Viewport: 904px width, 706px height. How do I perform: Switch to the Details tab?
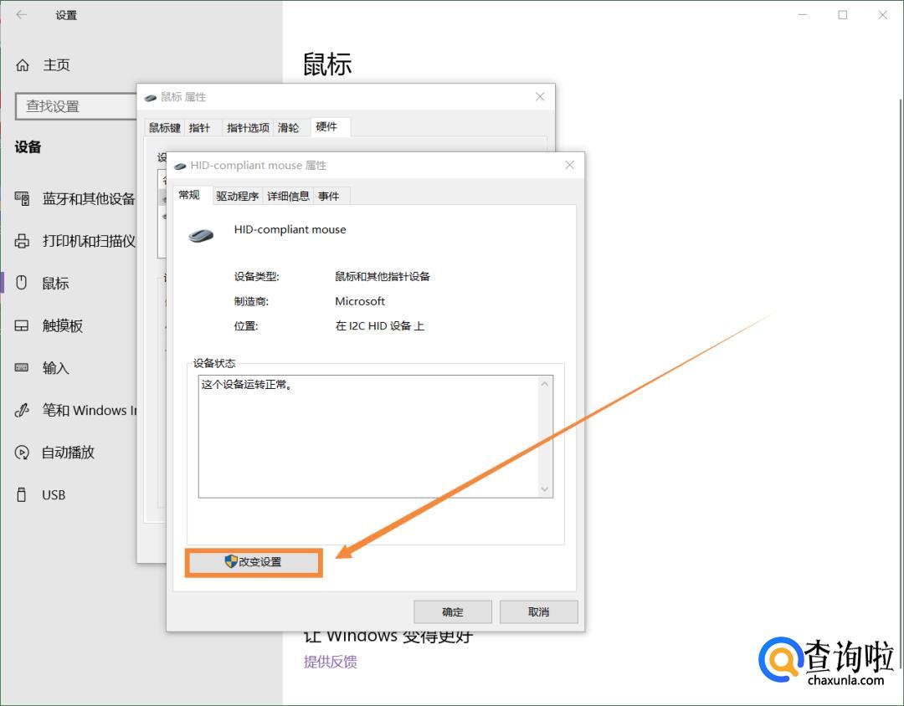[288, 196]
